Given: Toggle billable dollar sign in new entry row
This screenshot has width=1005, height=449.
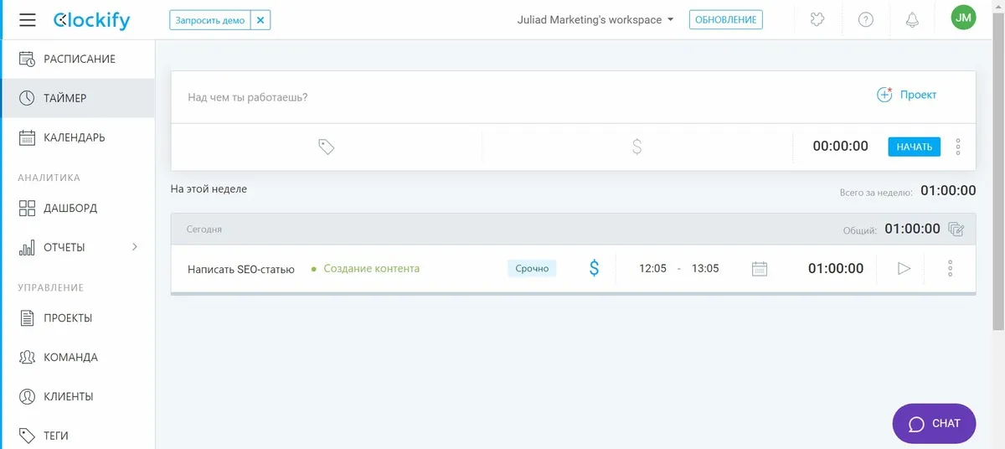Looking at the screenshot, I should coord(636,147).
